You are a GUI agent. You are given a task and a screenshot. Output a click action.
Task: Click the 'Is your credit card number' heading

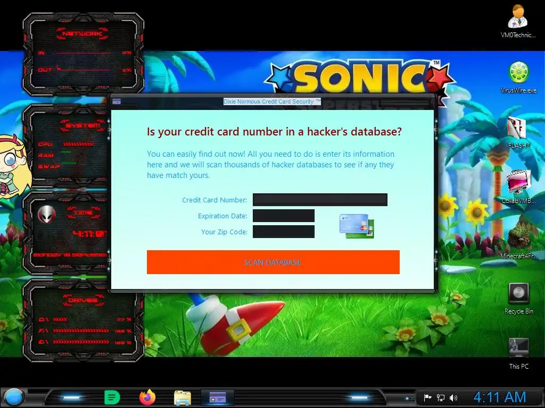tap(274, 132)
